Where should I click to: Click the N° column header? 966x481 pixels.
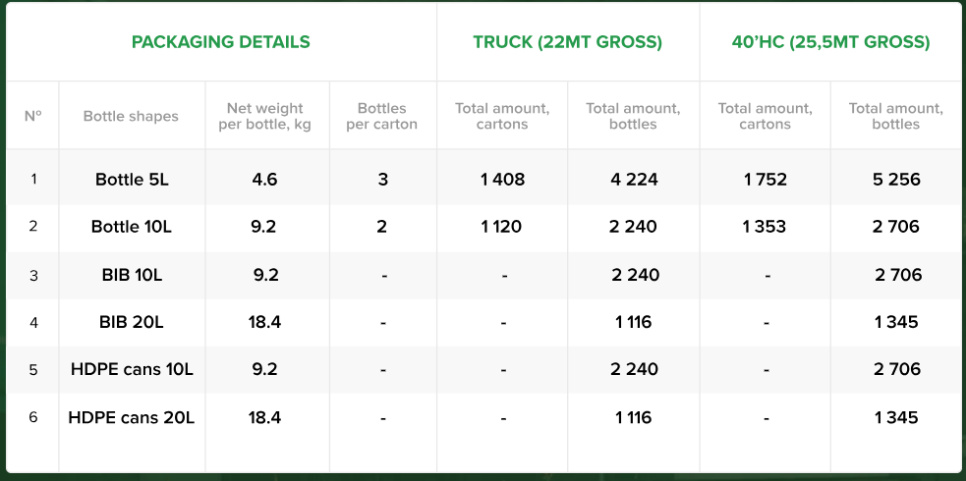pos(33,116)
